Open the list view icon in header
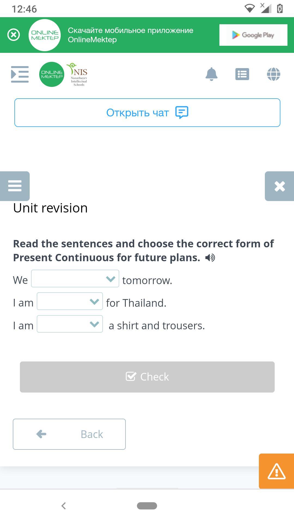This screenshot has height=523, width=294. click(x=242, y=74)
